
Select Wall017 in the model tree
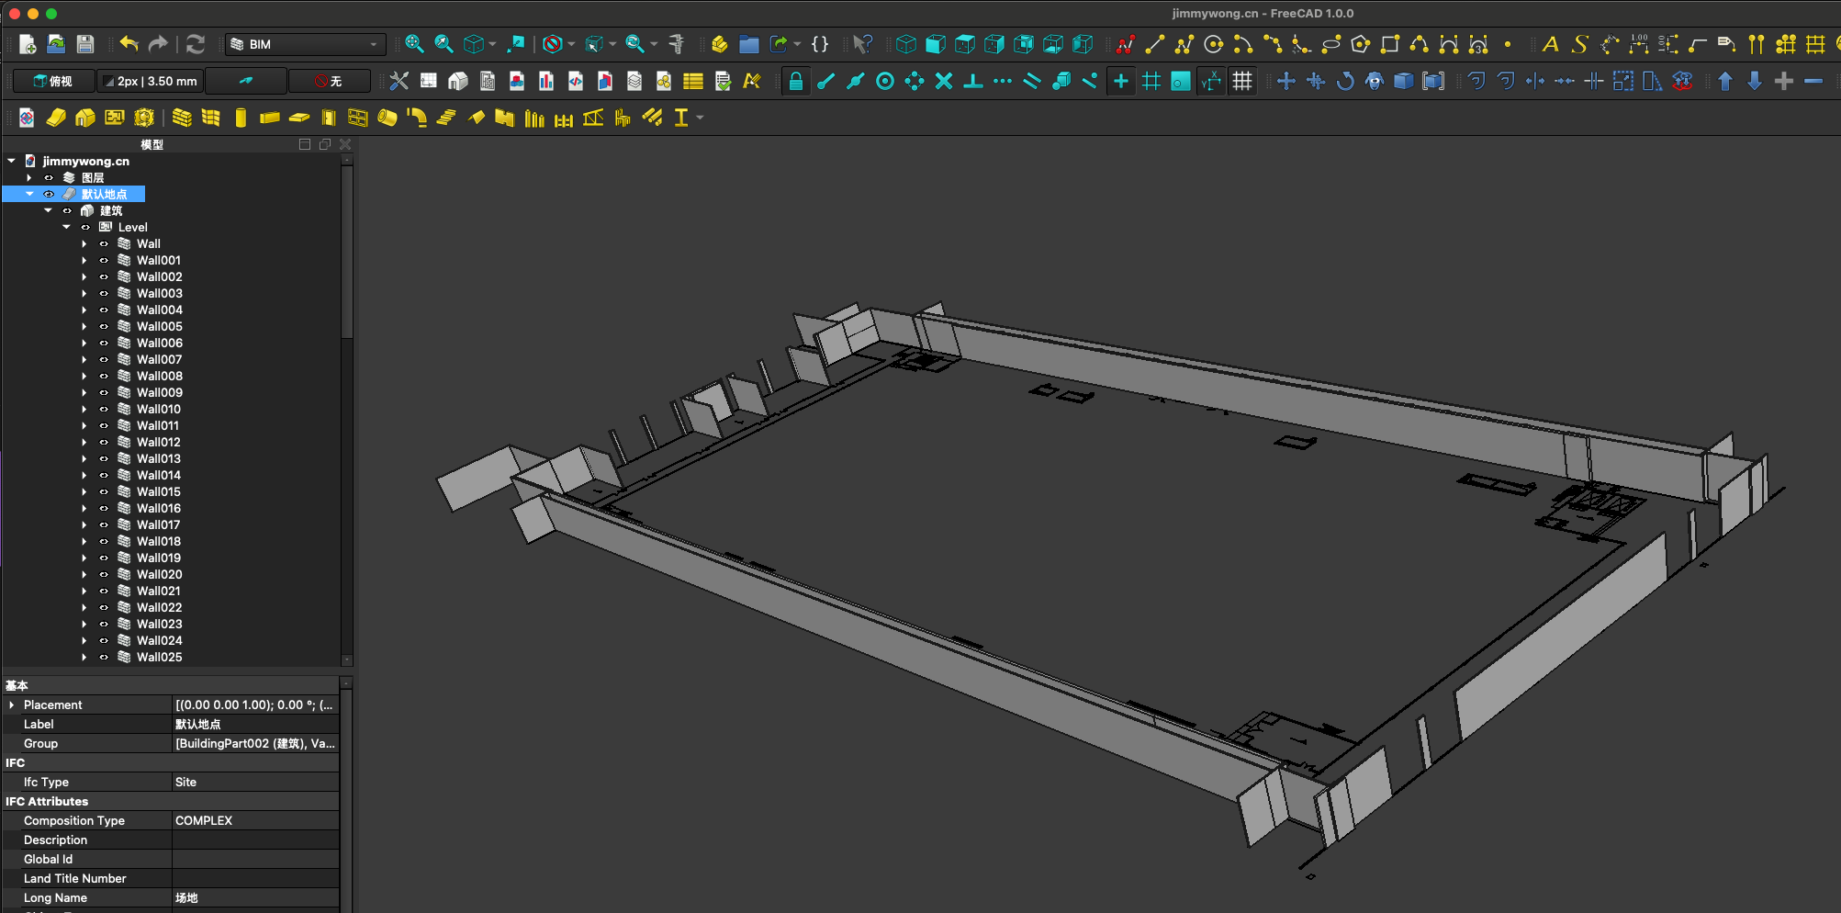[x=158, y=525]
